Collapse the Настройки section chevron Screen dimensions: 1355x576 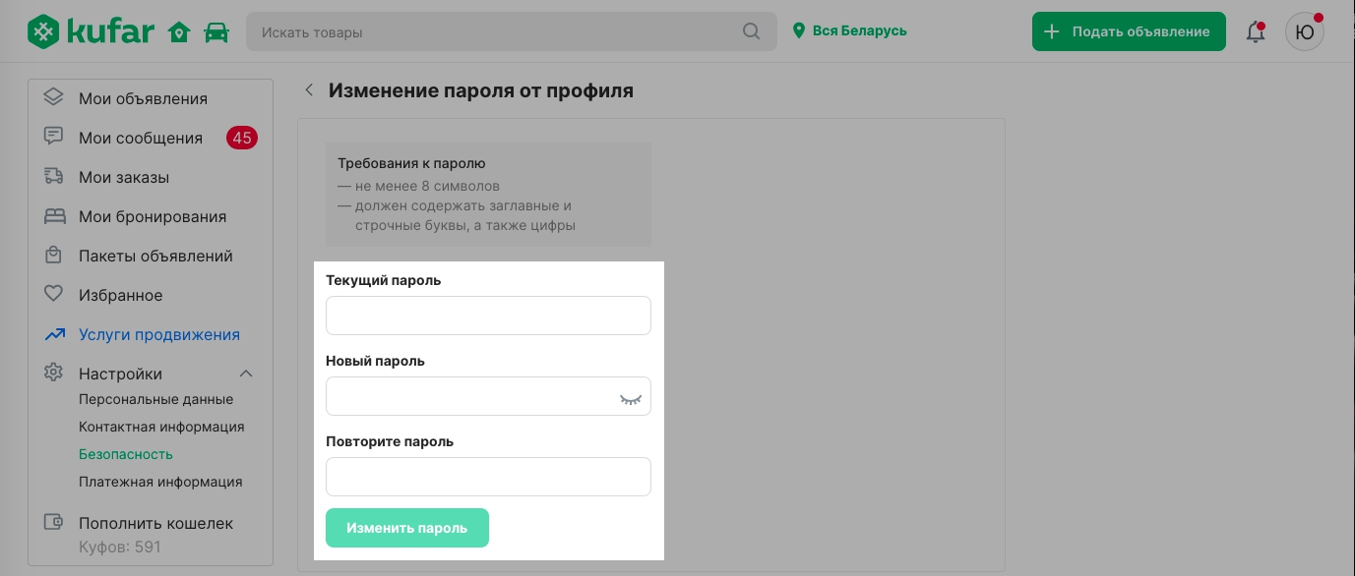(x=247, y=374)
